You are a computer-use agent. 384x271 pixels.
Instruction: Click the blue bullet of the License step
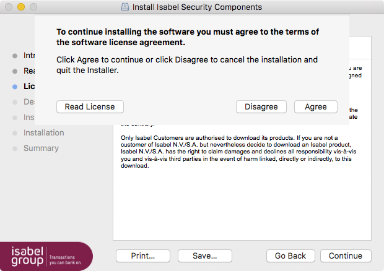point(15,87)
